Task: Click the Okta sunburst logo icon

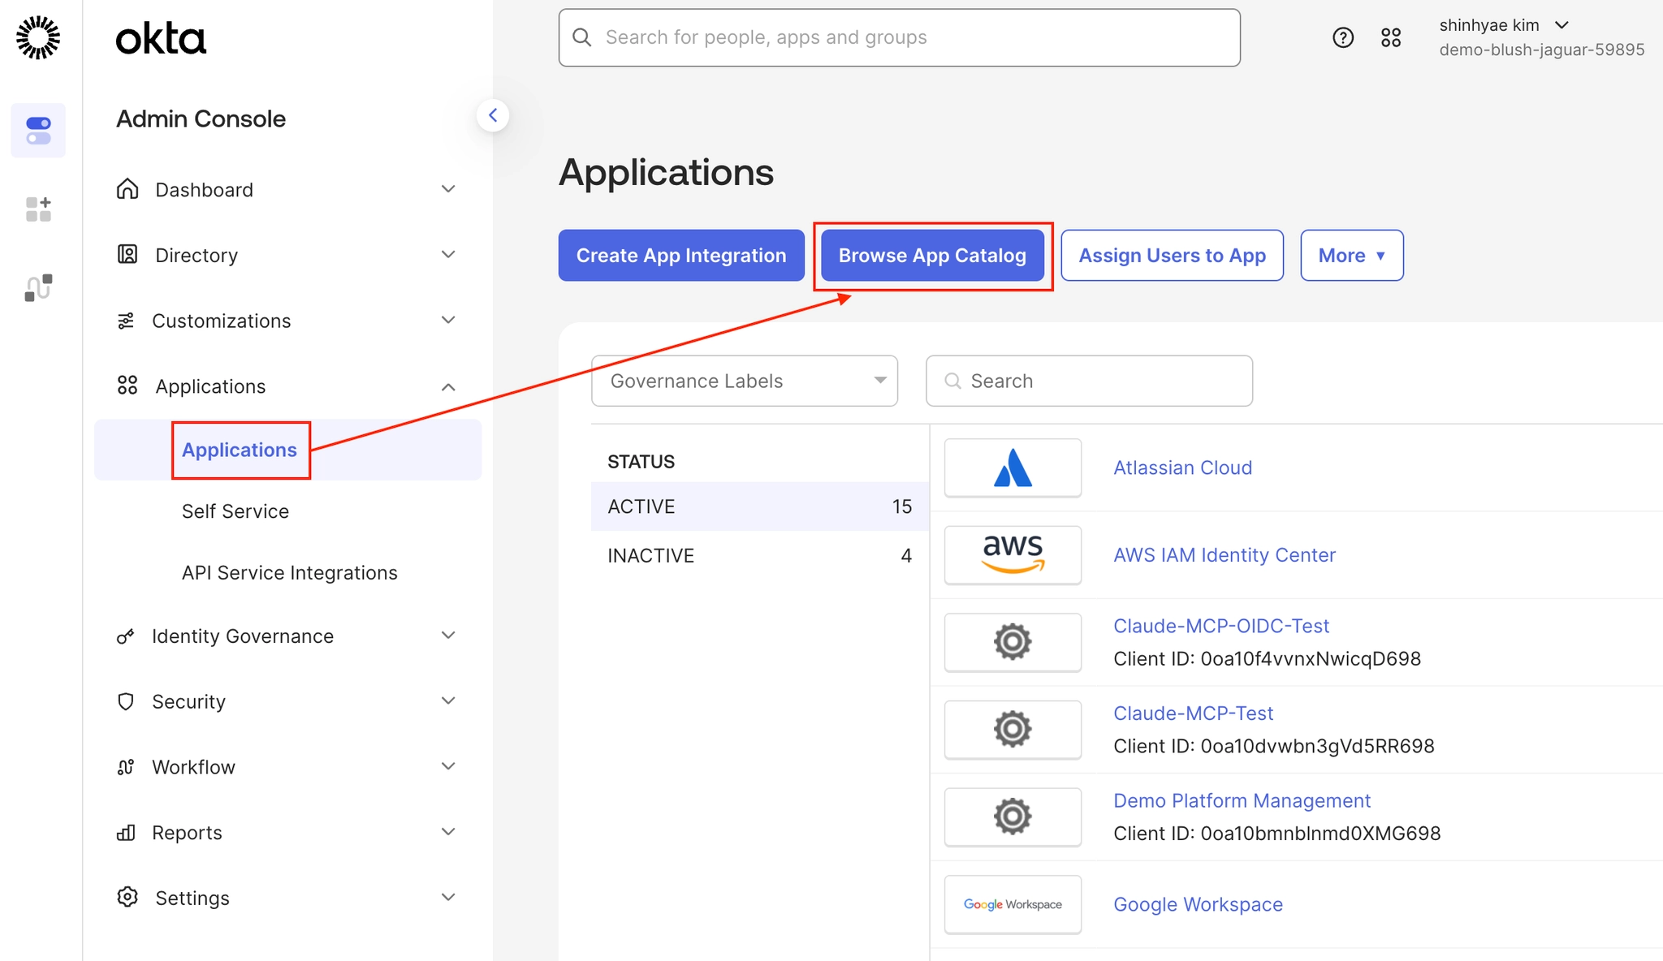Action: point(38,37)
